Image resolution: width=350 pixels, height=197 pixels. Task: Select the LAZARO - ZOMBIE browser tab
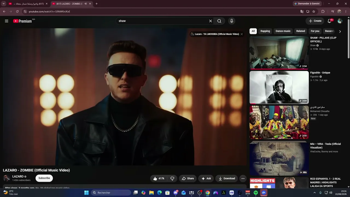(71, 4)
